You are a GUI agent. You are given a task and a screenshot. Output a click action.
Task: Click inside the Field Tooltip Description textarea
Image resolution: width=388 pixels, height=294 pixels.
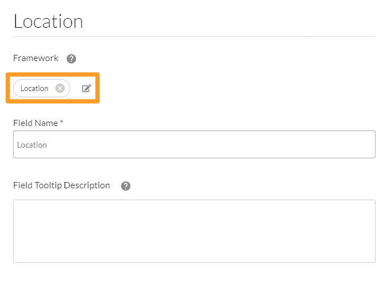coord(194,231)
